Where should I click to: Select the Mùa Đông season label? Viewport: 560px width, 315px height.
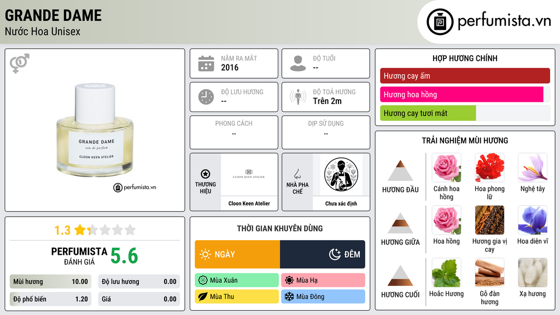(310, 296)
